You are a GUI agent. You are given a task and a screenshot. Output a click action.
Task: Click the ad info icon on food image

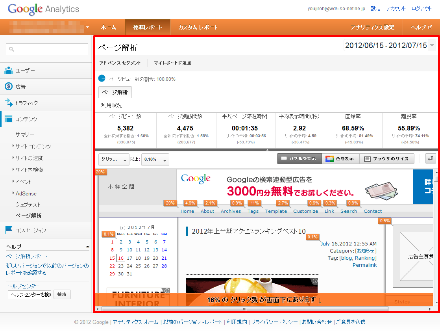click(x=315, y=281)
